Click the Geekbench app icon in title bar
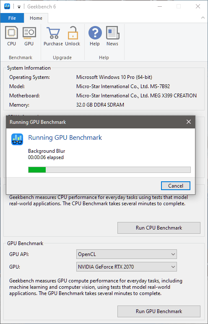This screenshot has width=208, height=324. (x=7, y=6)
